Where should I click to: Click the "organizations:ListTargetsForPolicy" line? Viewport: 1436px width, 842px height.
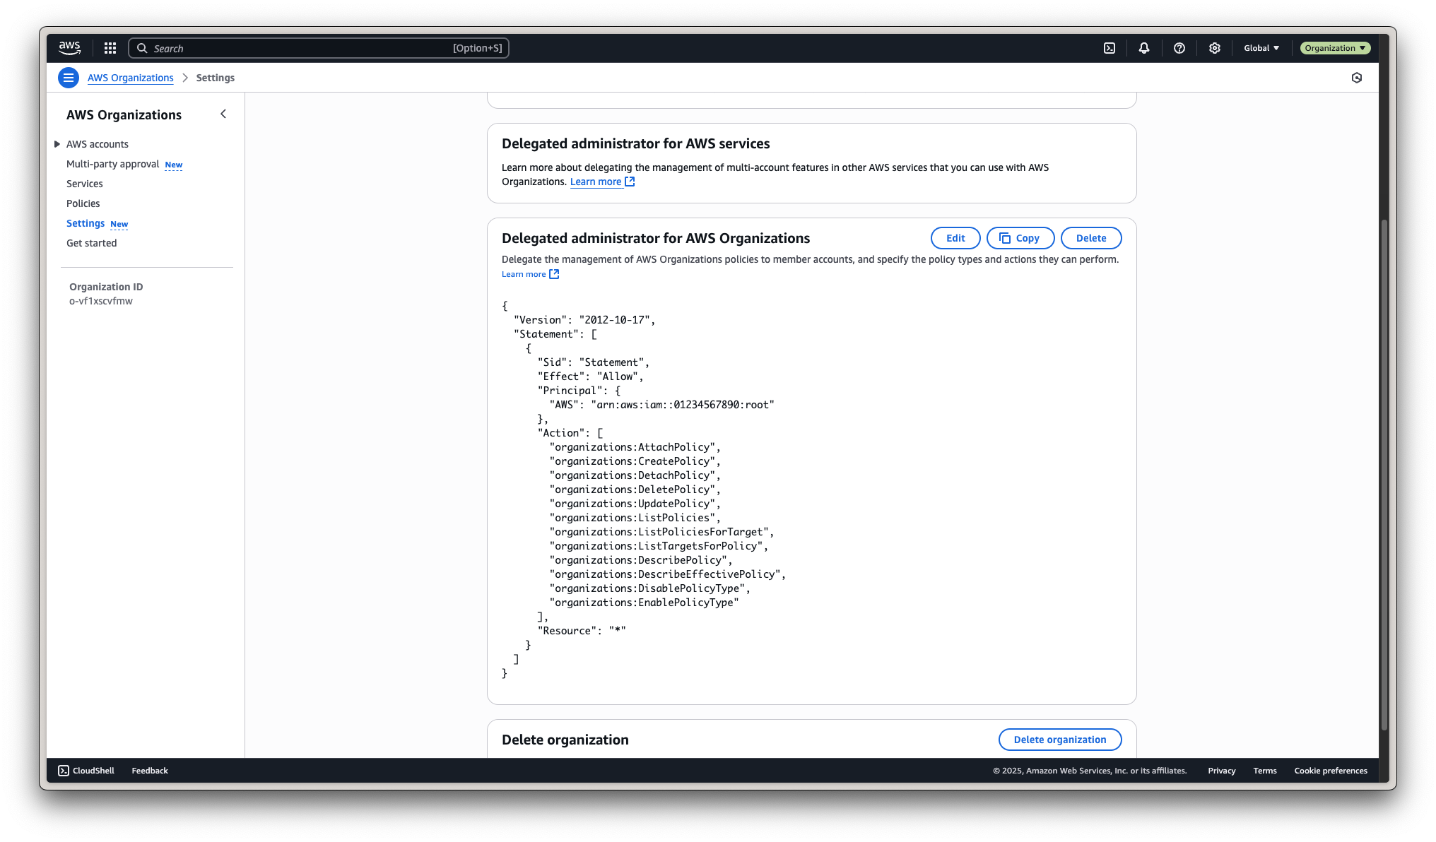click(x=659, y=546)
